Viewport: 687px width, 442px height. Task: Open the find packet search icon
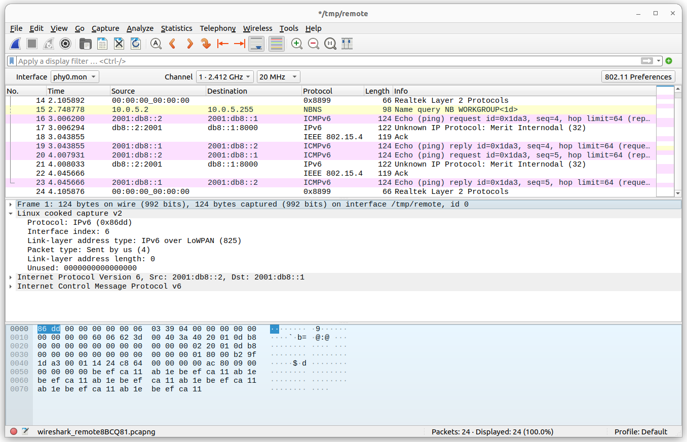[x=156, y=44]
